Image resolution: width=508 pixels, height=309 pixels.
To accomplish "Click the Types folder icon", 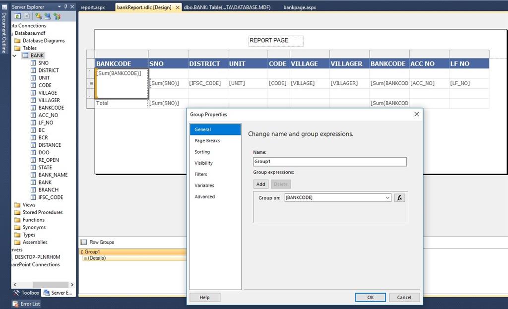I will 17,235.
